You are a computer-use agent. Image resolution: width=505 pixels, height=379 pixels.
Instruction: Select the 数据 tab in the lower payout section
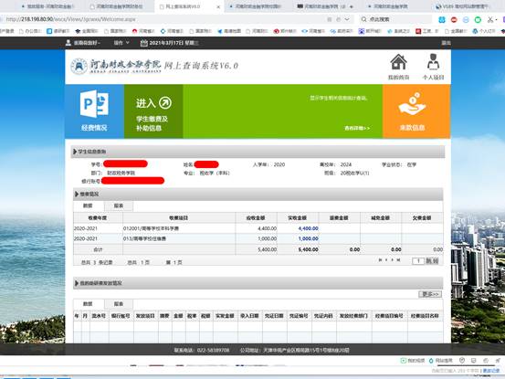(x=88, y=303)
